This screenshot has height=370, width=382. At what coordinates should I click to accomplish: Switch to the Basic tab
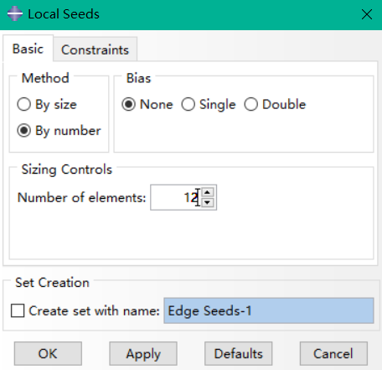point(28,49)
